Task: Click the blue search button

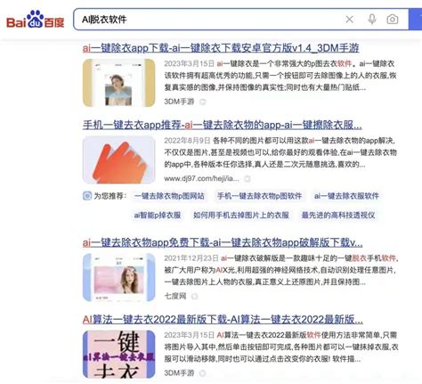Action: click(416, 20)
